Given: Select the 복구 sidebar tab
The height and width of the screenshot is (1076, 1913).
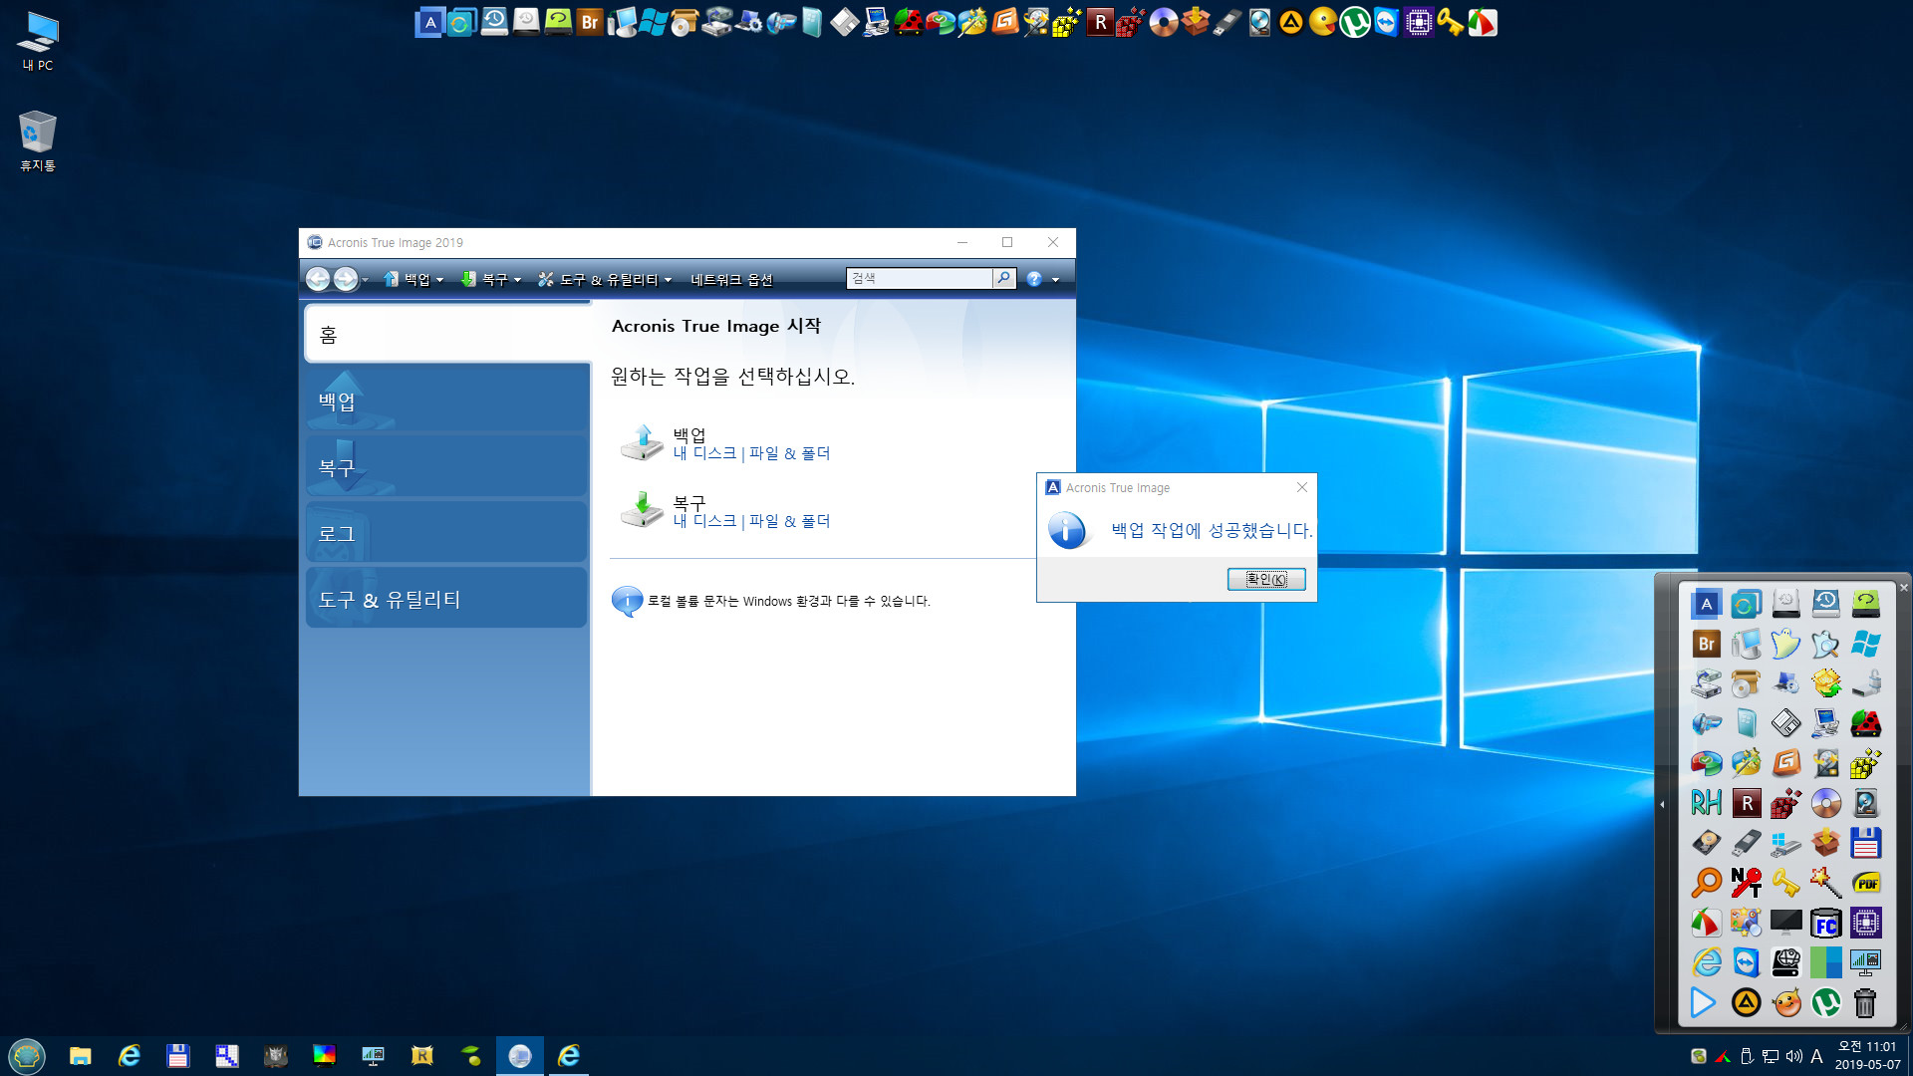Looking at the screenshot, I should 447,466.
